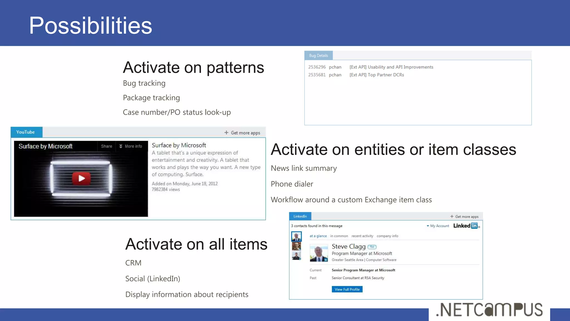Click the '7982384 views' text
The image size is (570, 321).
tap(166, 189)
